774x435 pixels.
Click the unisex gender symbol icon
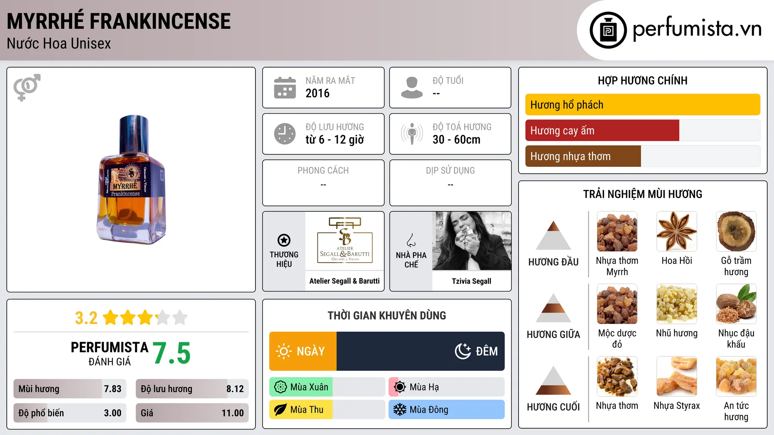(x=27, y=87)
